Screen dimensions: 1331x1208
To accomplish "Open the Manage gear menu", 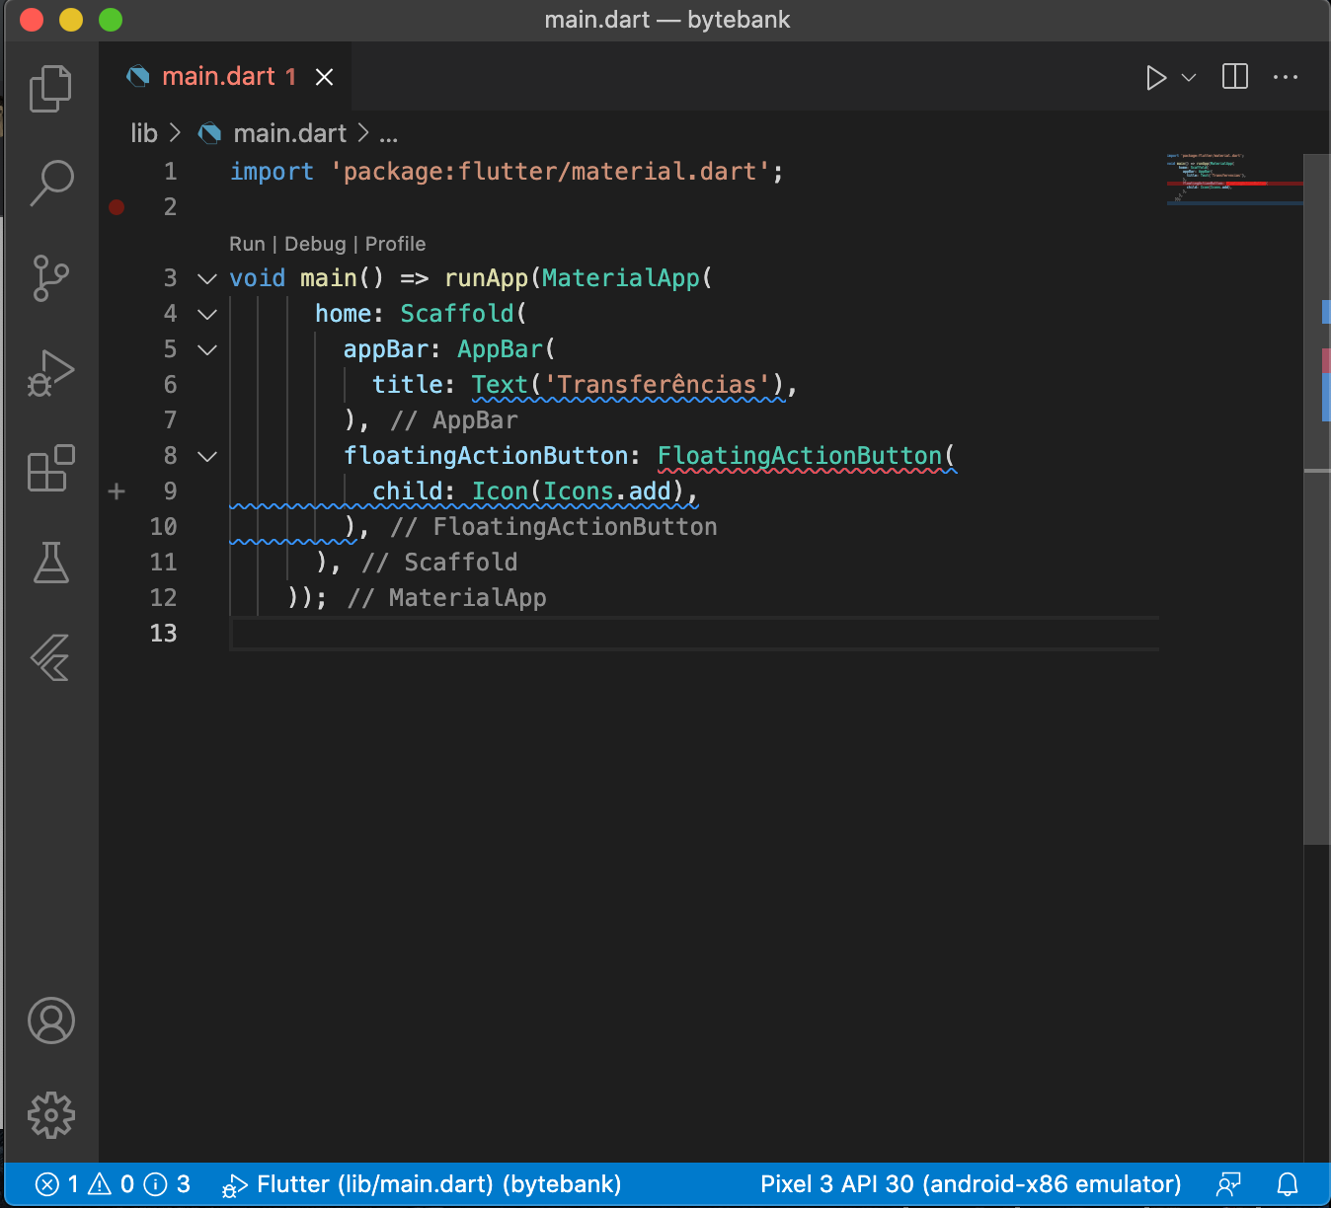I will coord(50,1115).
